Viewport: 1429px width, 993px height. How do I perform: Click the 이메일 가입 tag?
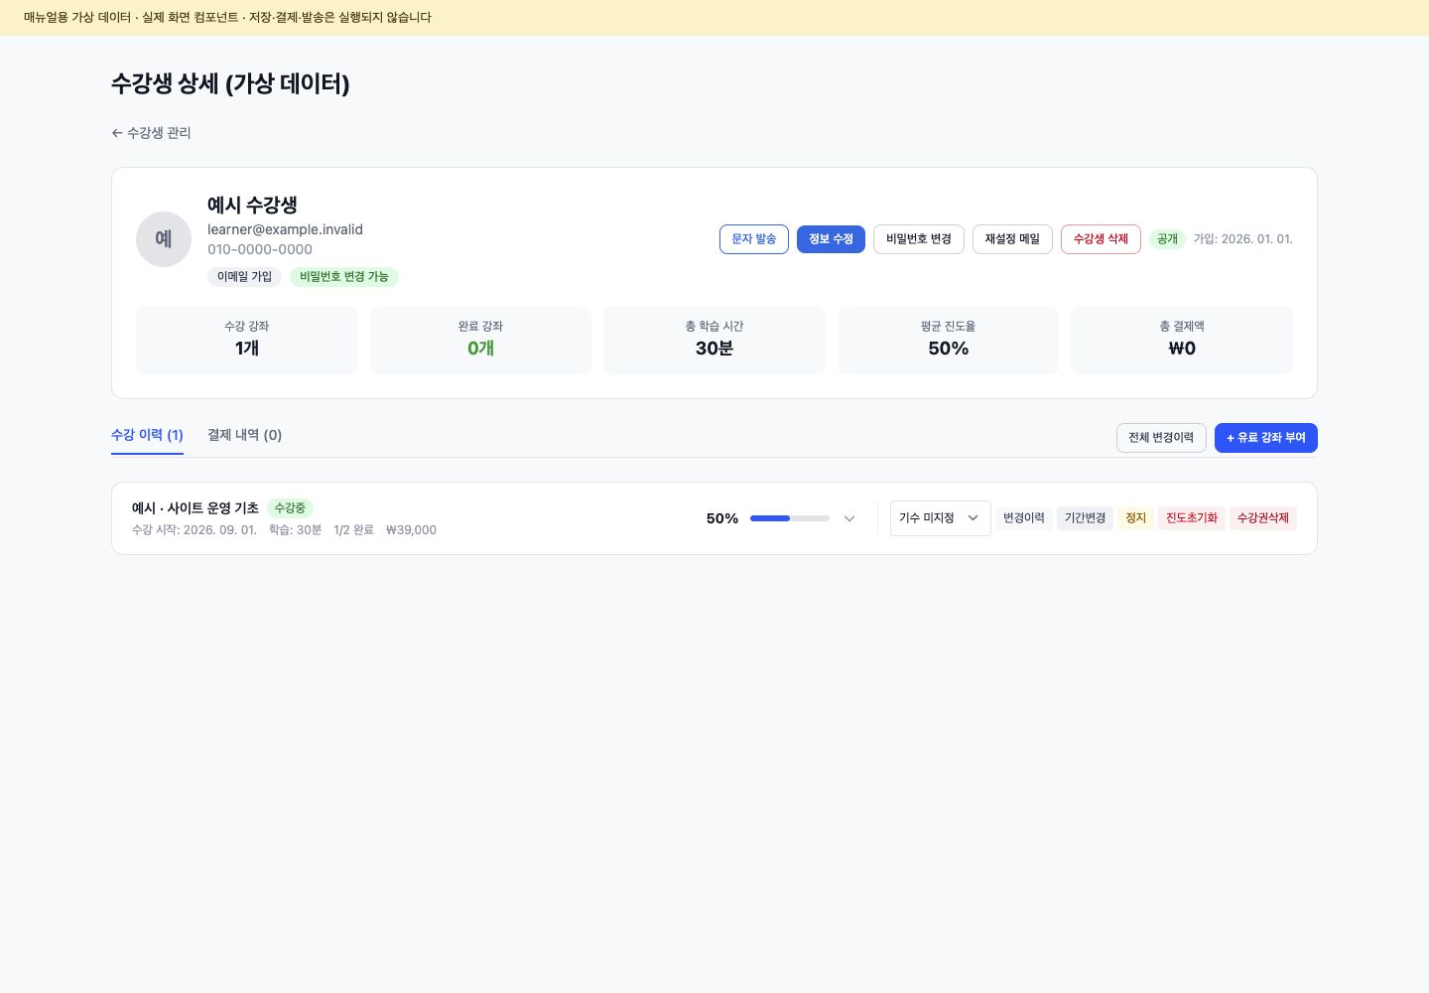coord(244,277)
